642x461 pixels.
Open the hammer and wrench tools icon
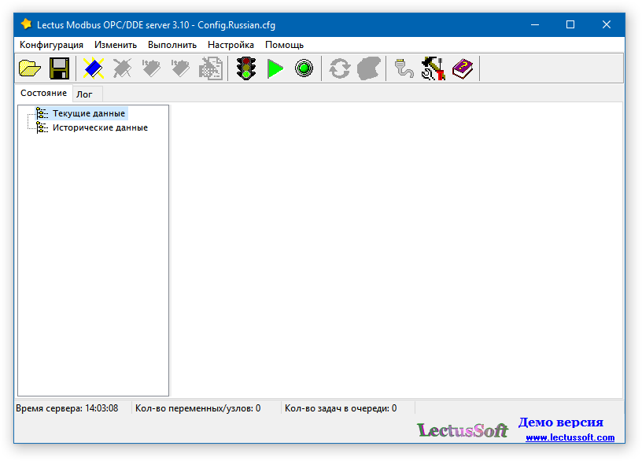(433, 68)
